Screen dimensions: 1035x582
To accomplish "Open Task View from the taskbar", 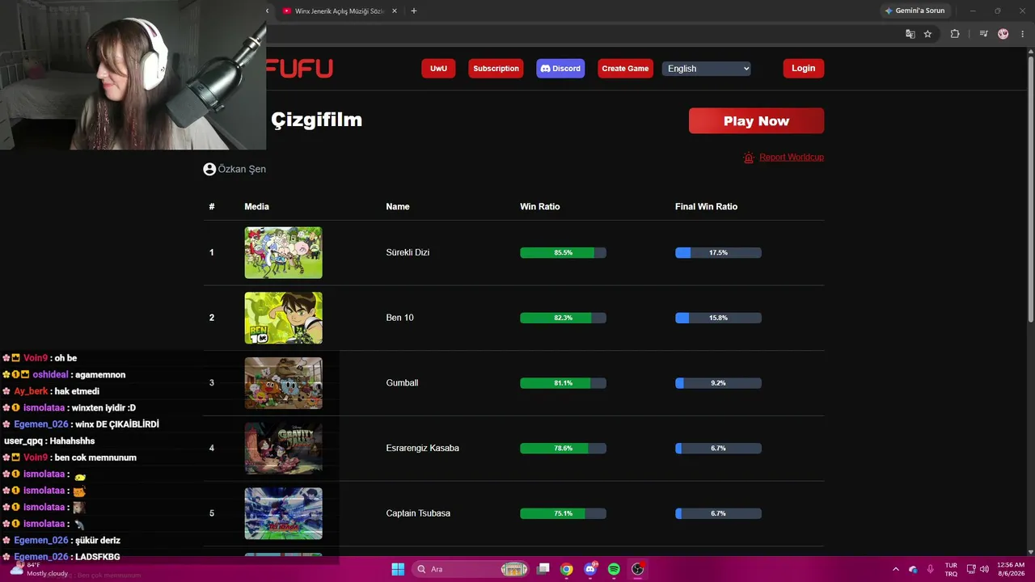I will point(543,569).
